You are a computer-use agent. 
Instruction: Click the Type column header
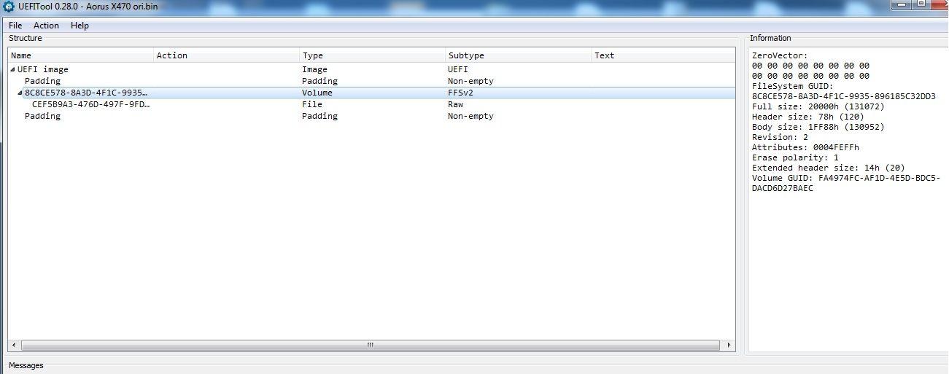[373, 55]
